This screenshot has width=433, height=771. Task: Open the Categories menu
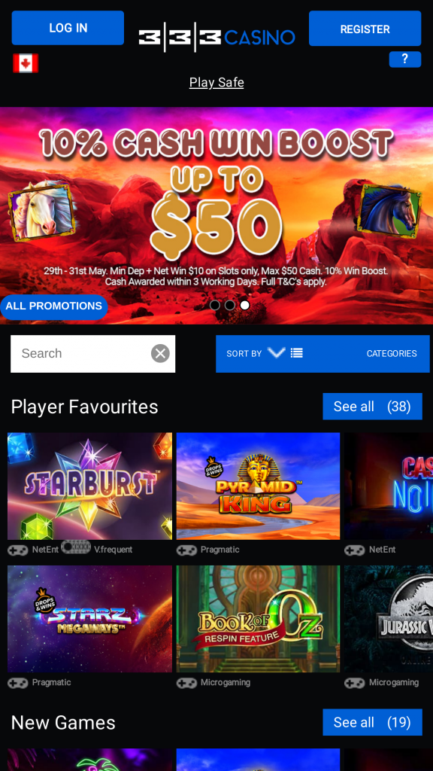coord(392,354)
